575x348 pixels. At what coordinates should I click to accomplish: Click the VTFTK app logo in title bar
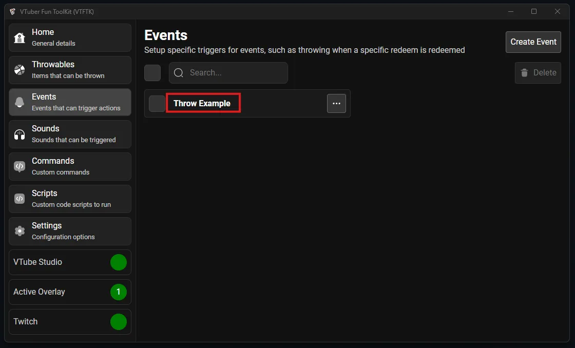[12, 11]
